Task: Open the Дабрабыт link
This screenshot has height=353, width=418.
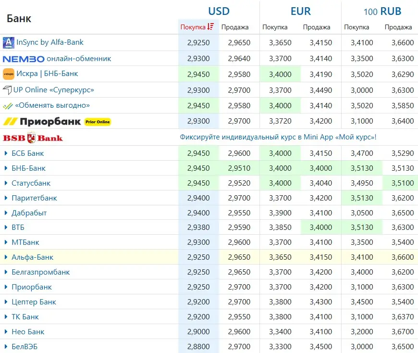Action: click(x=29, y=213)
